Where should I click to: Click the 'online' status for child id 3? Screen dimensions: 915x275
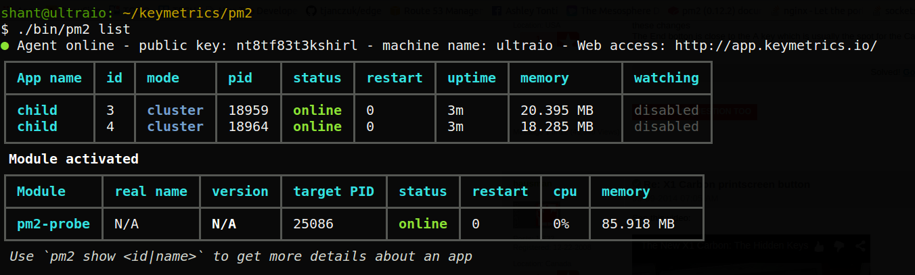pyautogui.click(x=317, y=110)
